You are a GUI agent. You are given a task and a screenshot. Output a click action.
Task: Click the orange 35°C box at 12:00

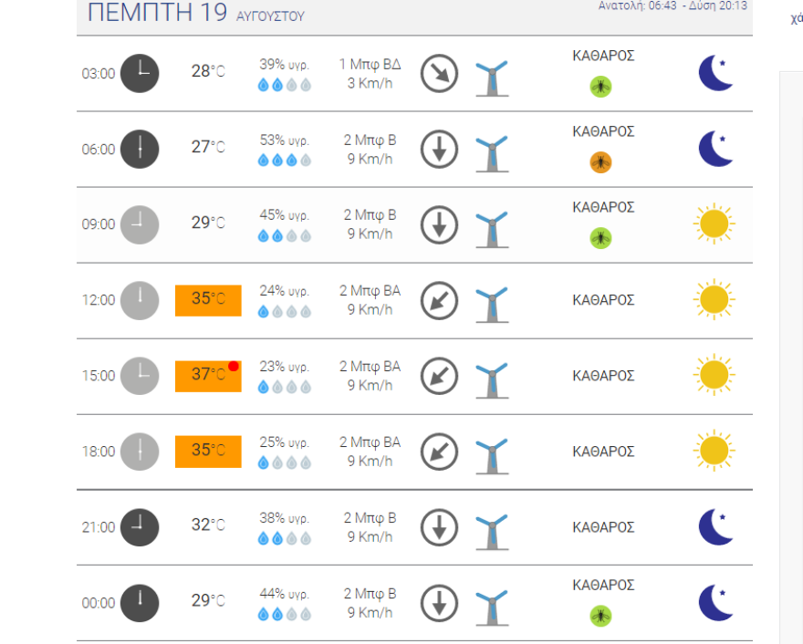(208, 300)
